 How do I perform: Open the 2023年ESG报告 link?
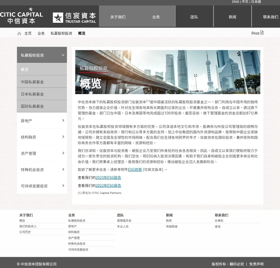(108, 178)
